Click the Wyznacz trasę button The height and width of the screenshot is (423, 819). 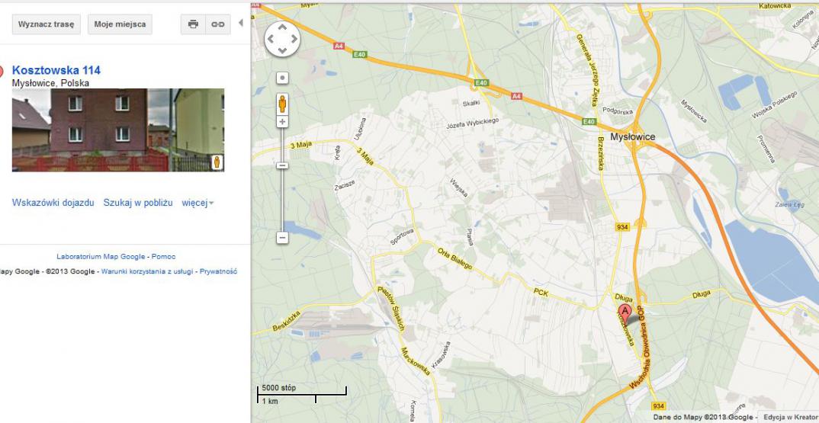tap(46, 24)
